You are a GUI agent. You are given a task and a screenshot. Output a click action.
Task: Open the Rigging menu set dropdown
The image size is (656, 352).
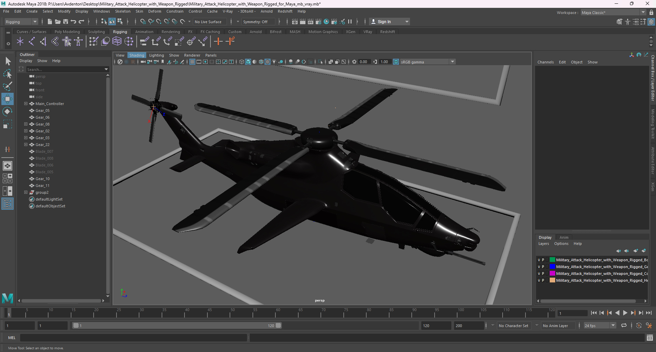click(x=21, y=21)
